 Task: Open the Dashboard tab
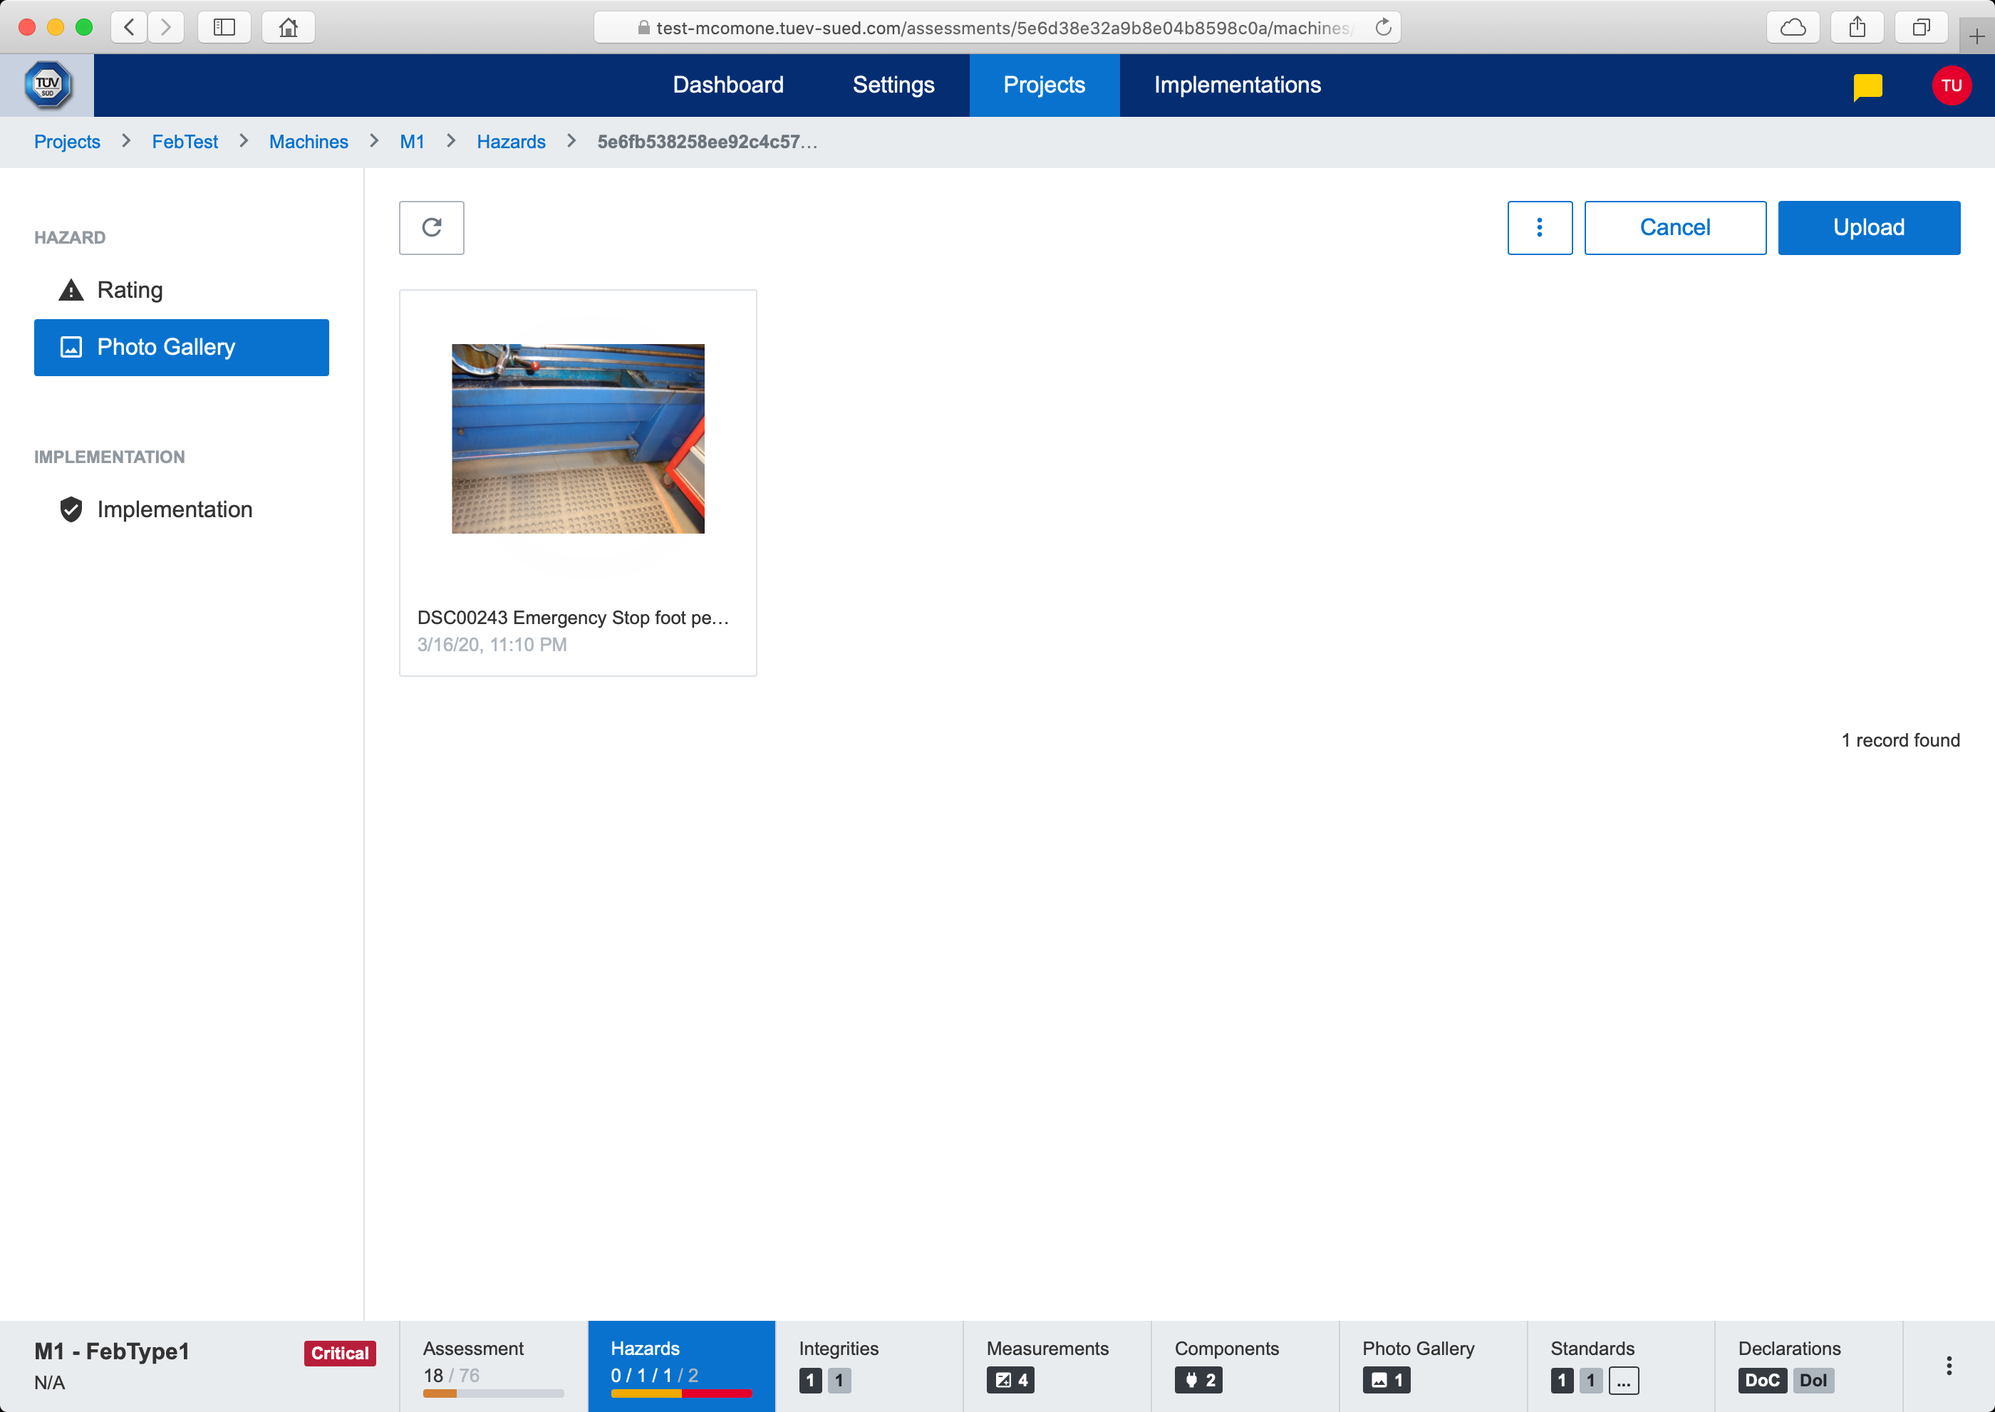point(728,85)
